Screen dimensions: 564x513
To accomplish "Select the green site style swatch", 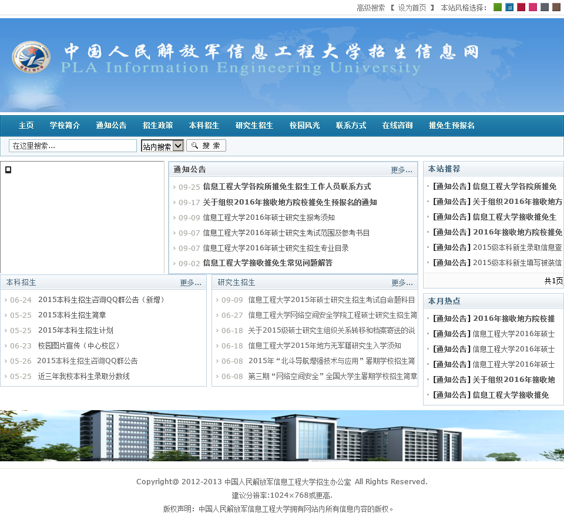I will point(498,7).
